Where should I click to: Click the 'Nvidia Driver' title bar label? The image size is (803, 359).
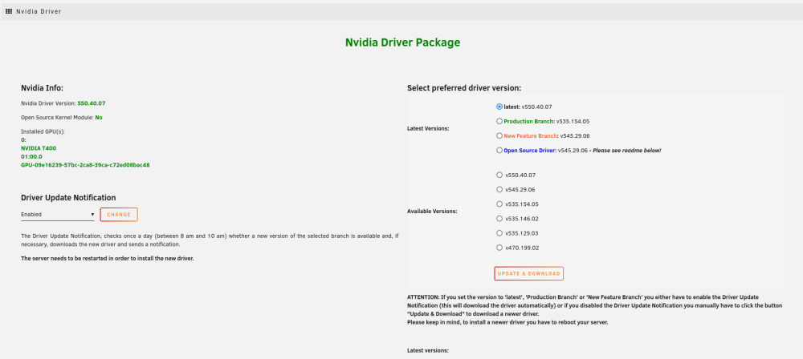pos(39,11)
